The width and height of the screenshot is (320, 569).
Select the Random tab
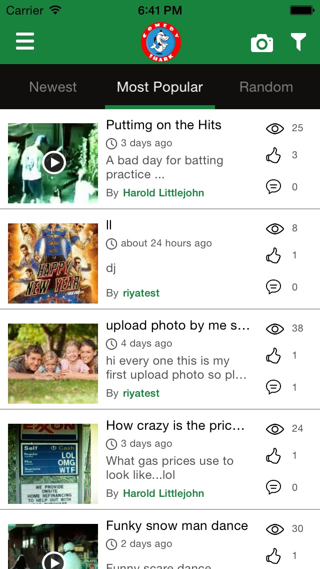(266, 87)
